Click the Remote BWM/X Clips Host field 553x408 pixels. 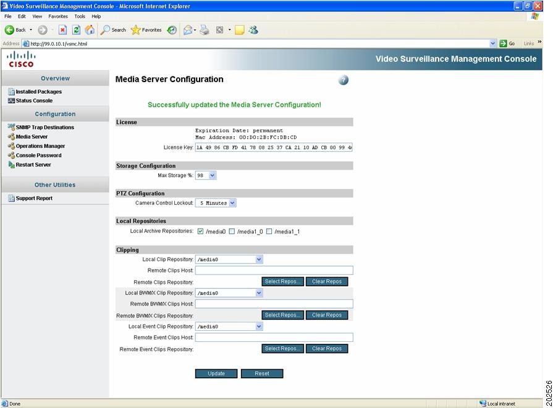(x=274, y=304)
